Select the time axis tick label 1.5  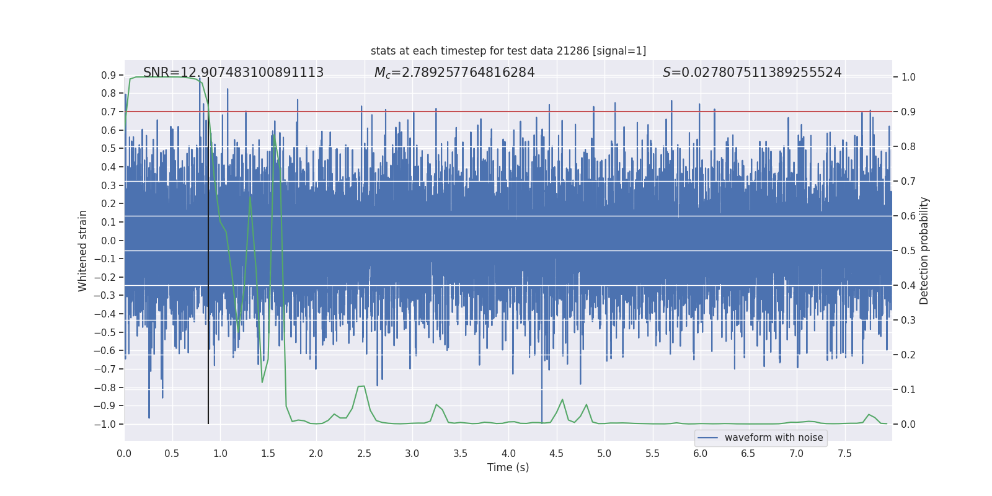268,453
